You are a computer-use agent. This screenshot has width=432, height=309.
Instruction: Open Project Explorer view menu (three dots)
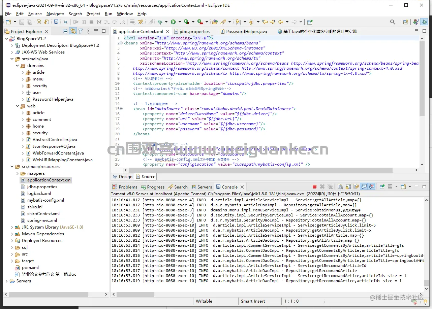point(88,31)
